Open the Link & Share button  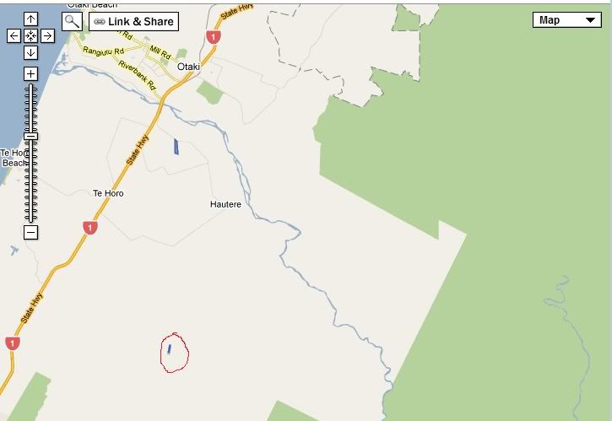(134, 21)
